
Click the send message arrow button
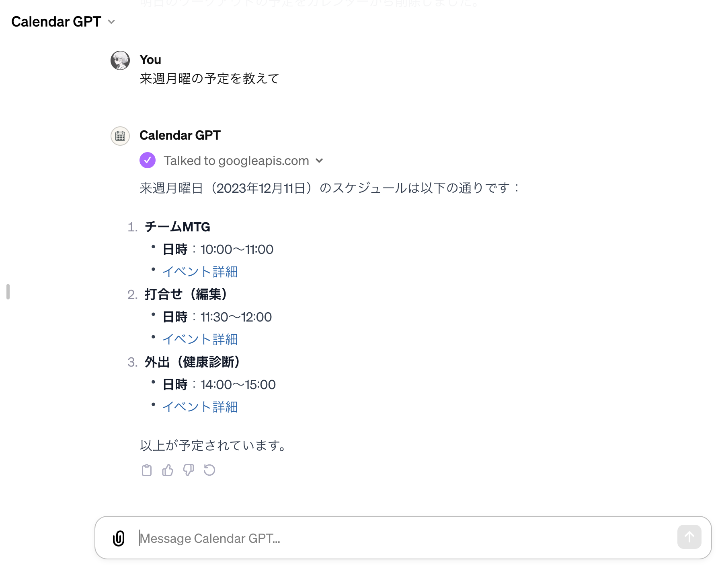[689, 537]
